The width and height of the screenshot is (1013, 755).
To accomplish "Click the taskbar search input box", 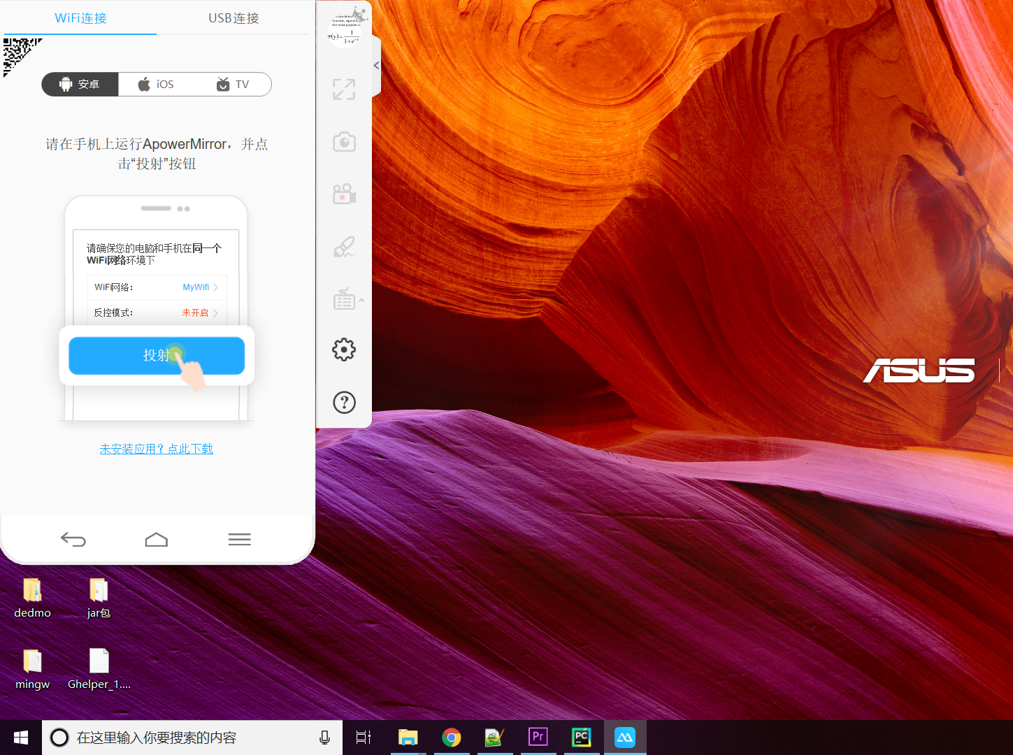I will 192,738.
